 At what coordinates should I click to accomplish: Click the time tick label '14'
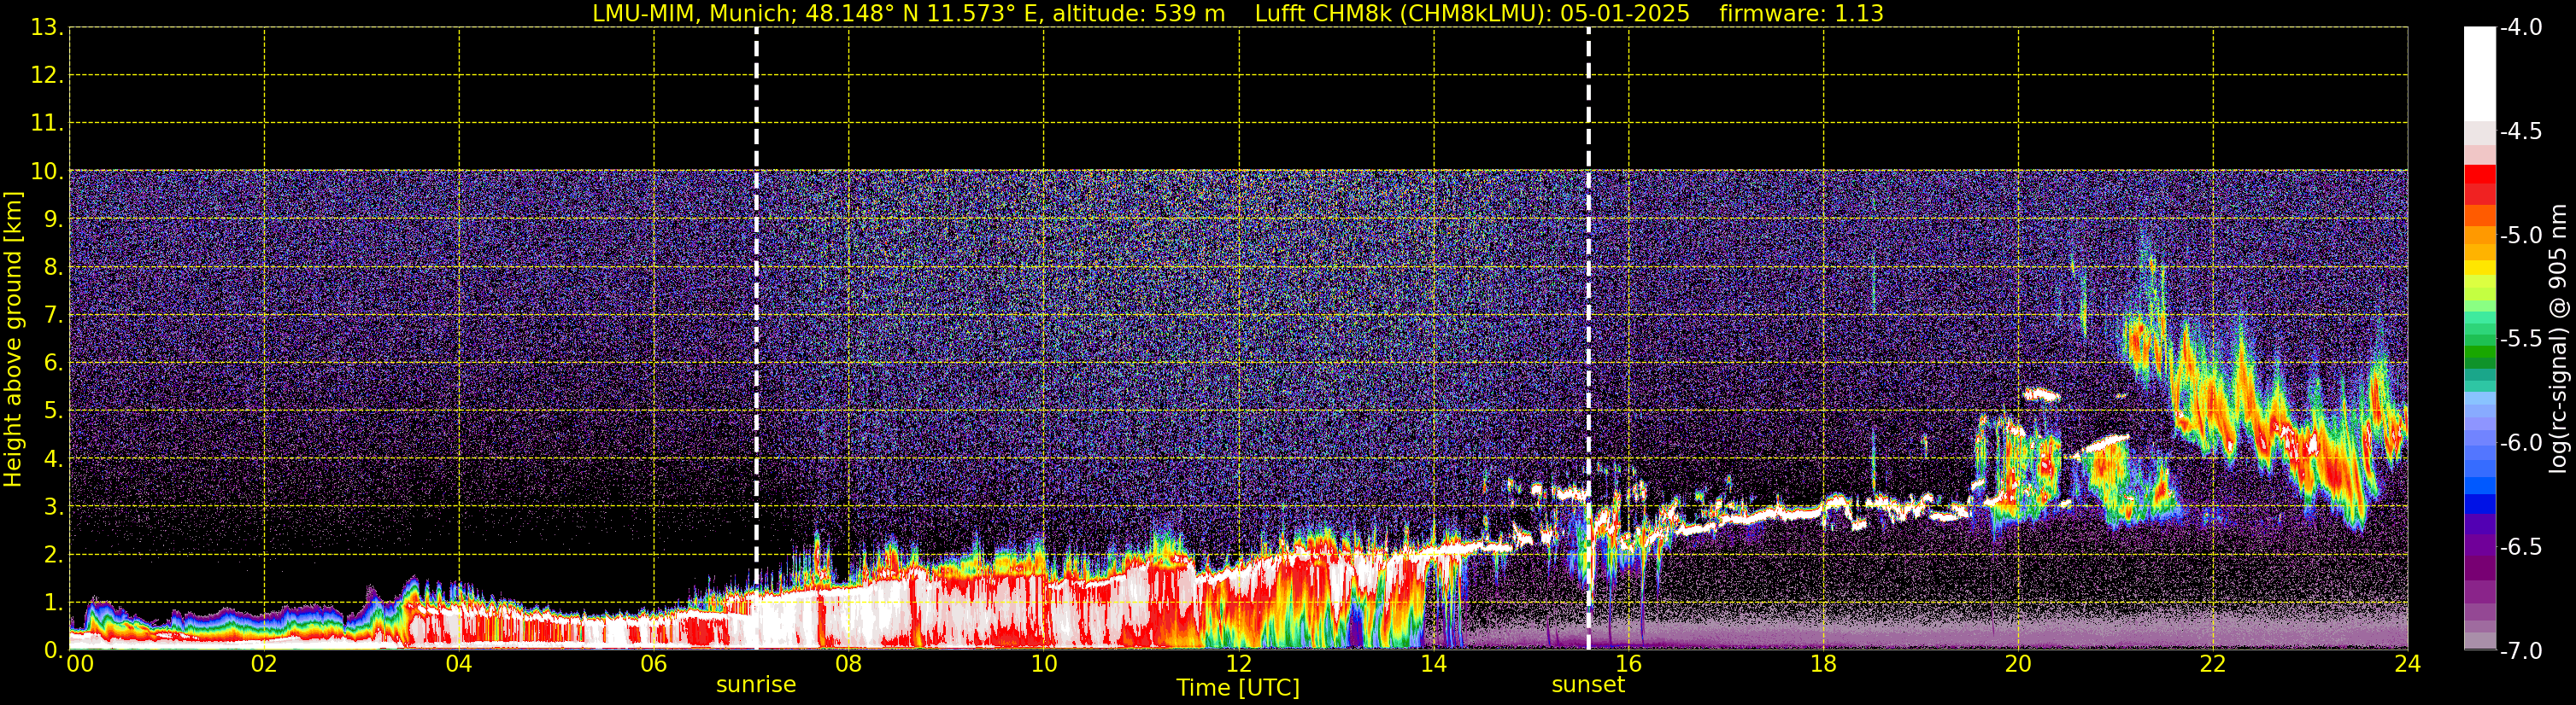click(1434, 664)
